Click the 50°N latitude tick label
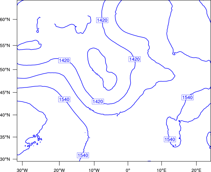This screenshot has width=211, height=172. pos(5,70)
